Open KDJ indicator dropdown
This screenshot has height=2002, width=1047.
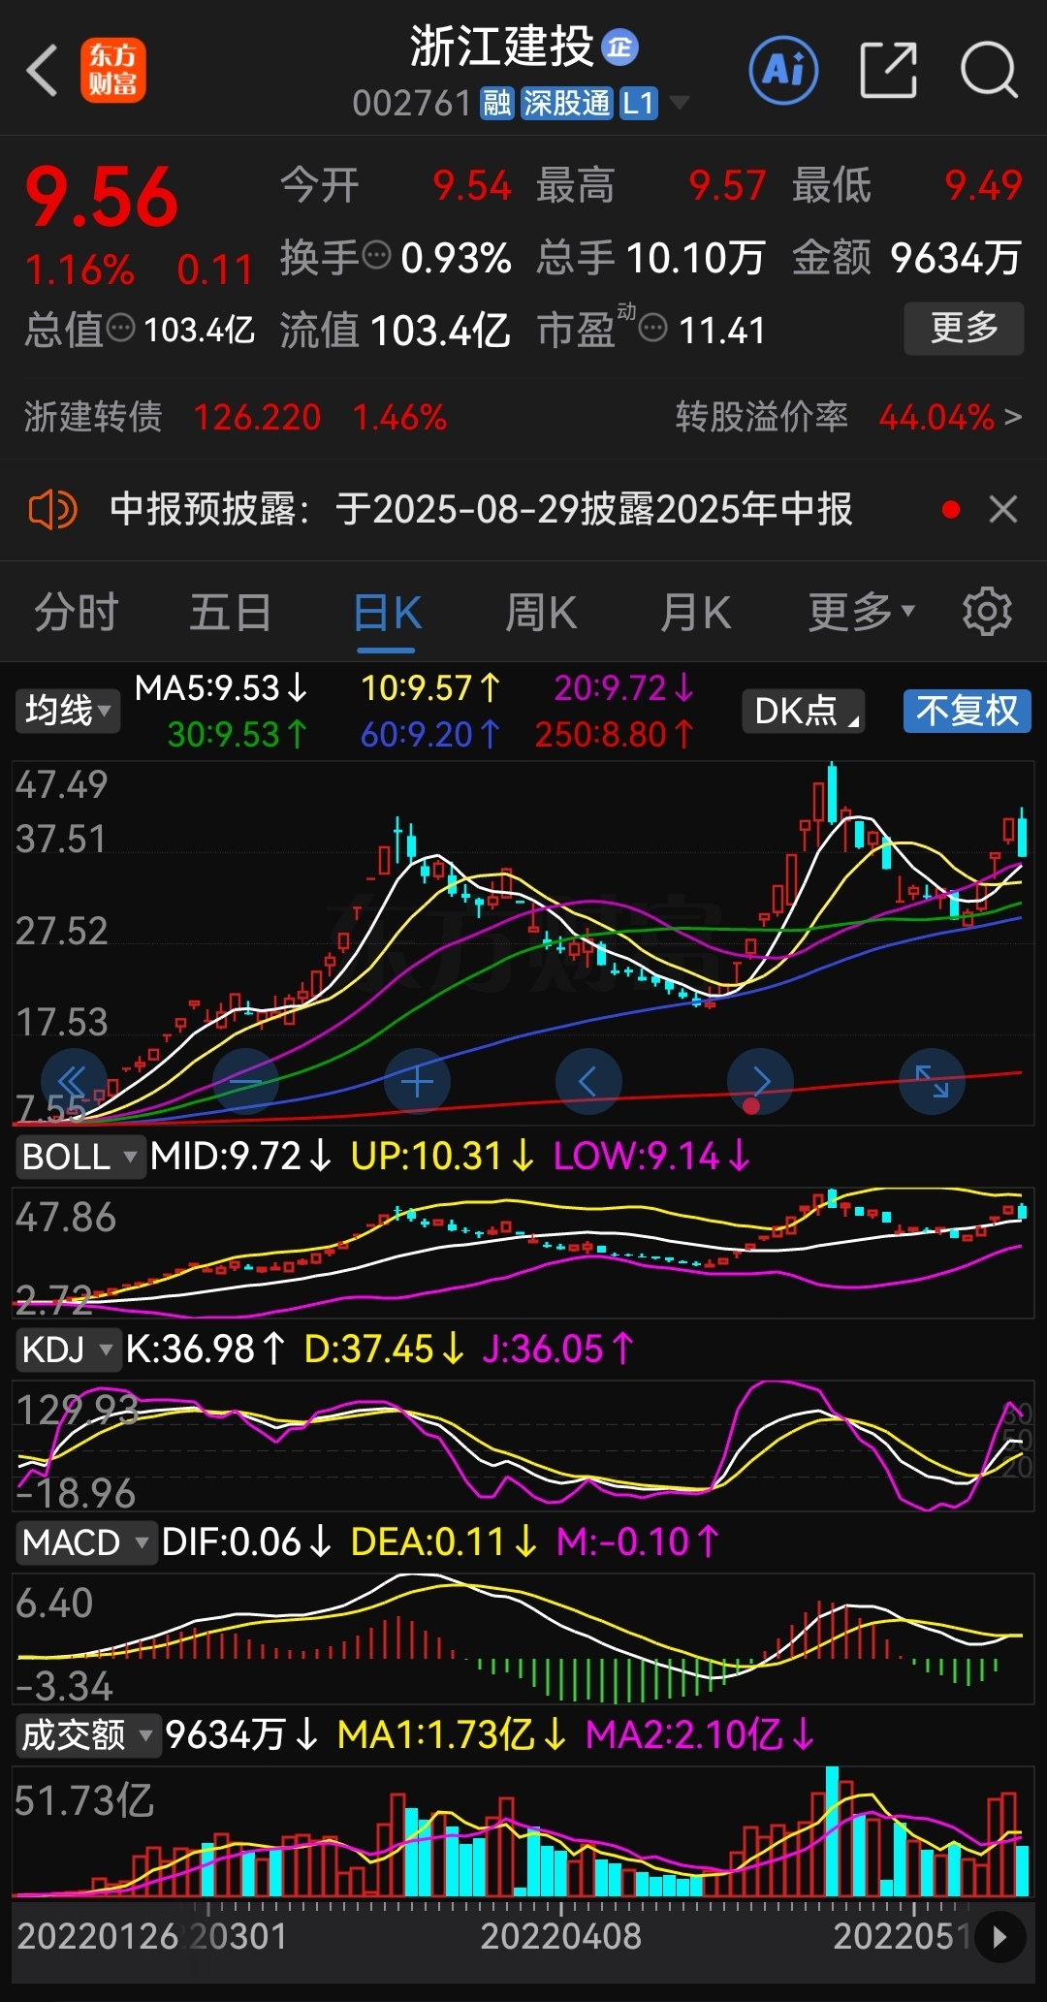click(x=68, y=1349)
